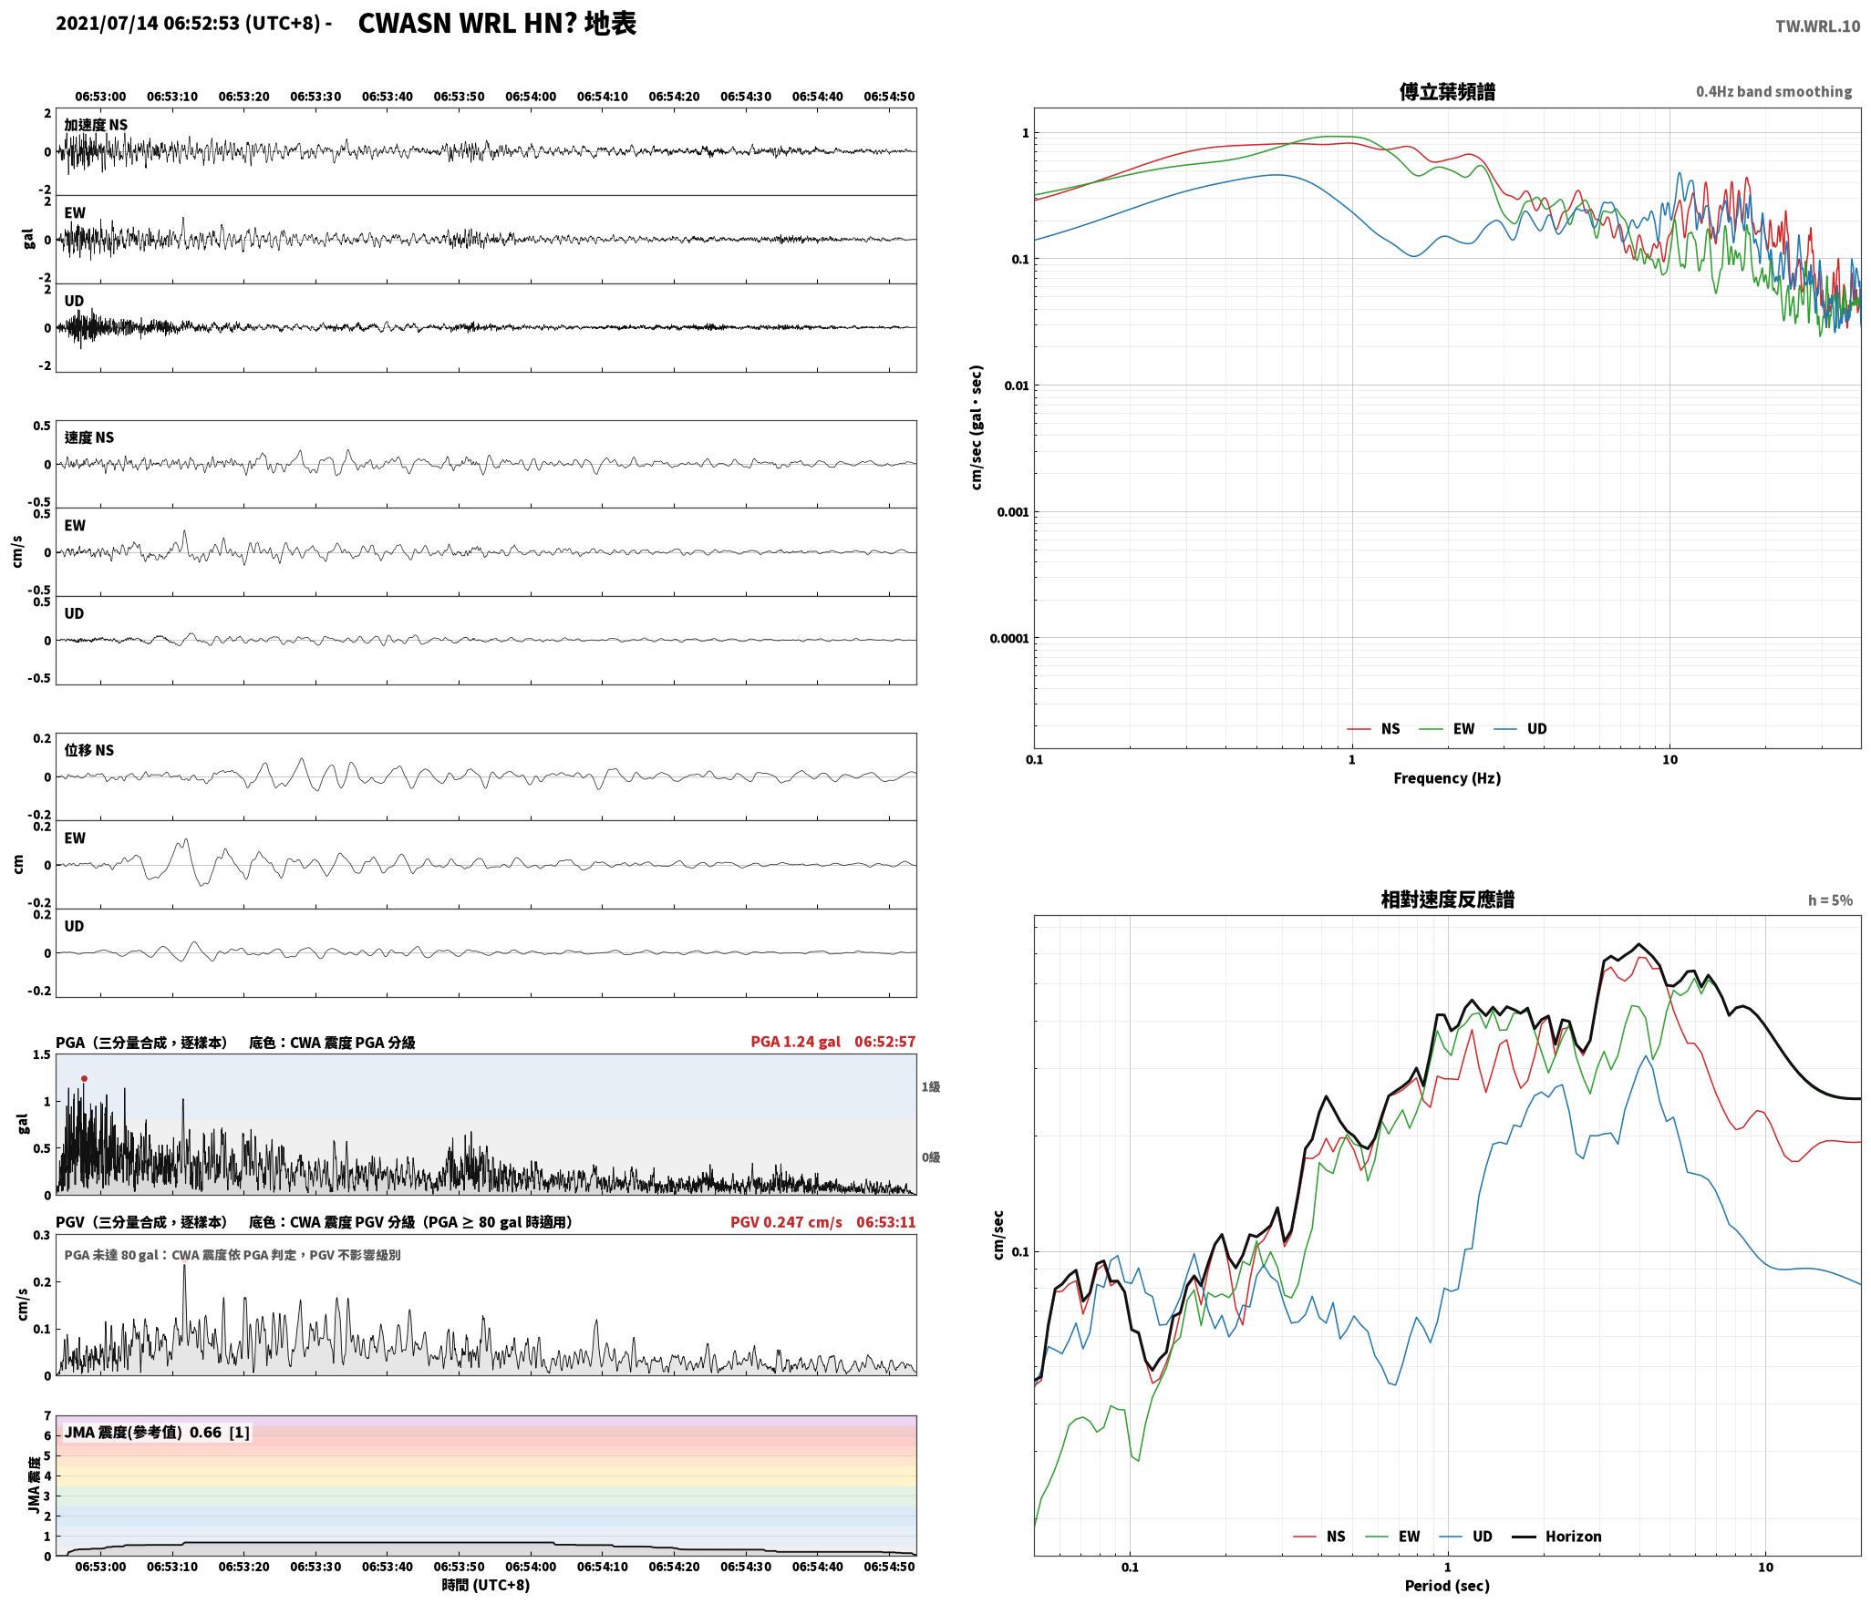Click the JMA 震度 0.66 value box
Viewport: 1871px width, 1604px height.
coord(157,1433)
